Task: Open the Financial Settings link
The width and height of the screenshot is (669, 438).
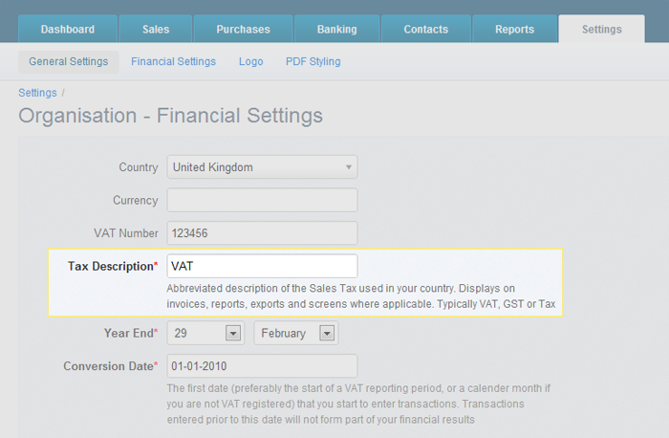Action: pyautogui.click(x=173, y=61)
